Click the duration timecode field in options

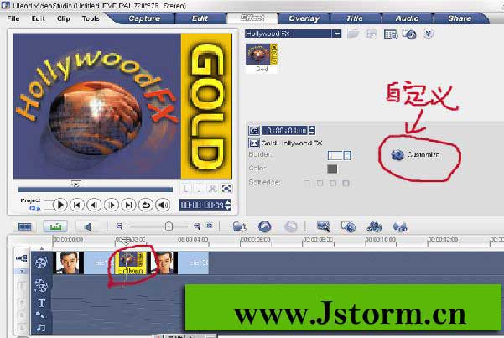point(284,130)
